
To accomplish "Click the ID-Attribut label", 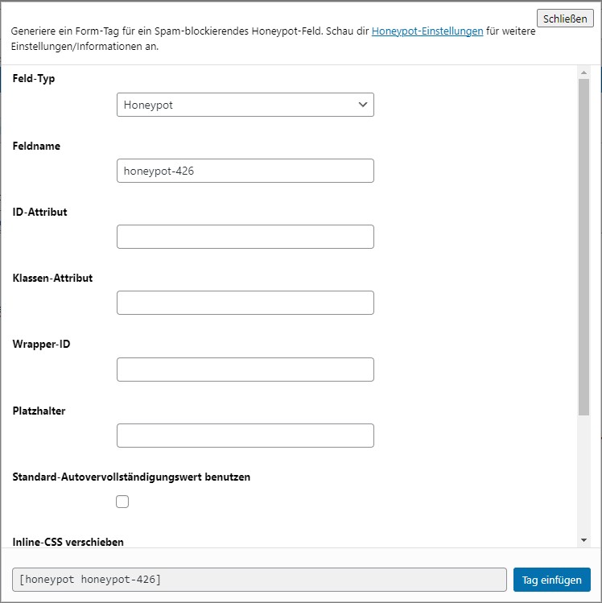I will click(x=40, y=212).
